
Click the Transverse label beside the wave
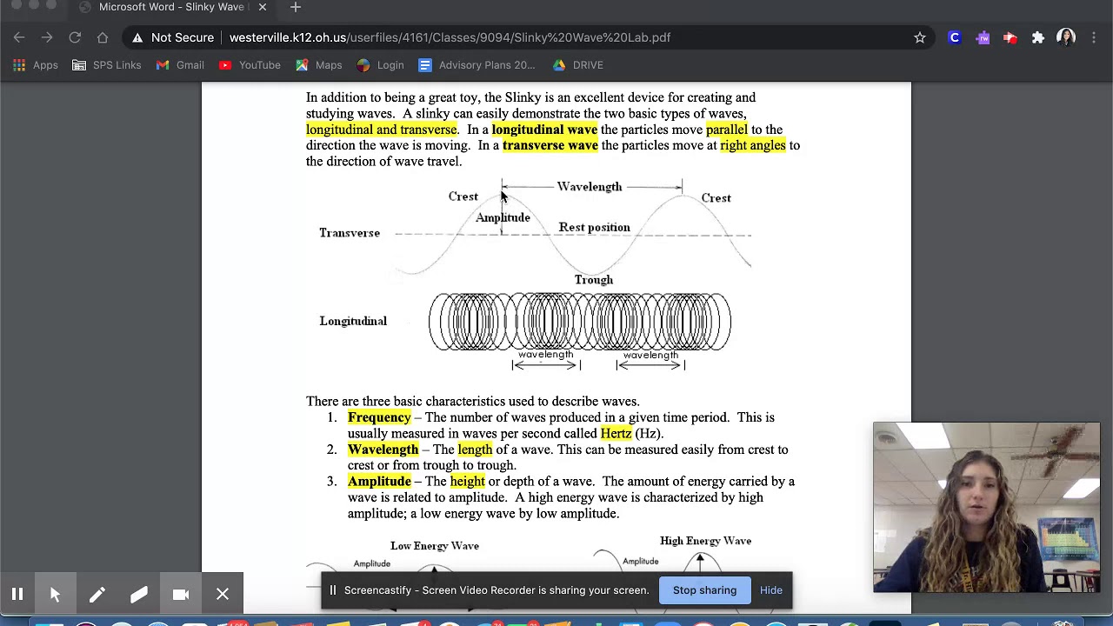click(350, 233)
